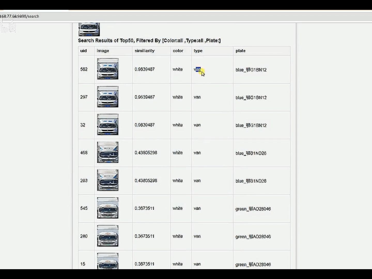Click the 'similiarity' column header
Image resolution: width=372 pixels, height=279 pixels.
144,51
